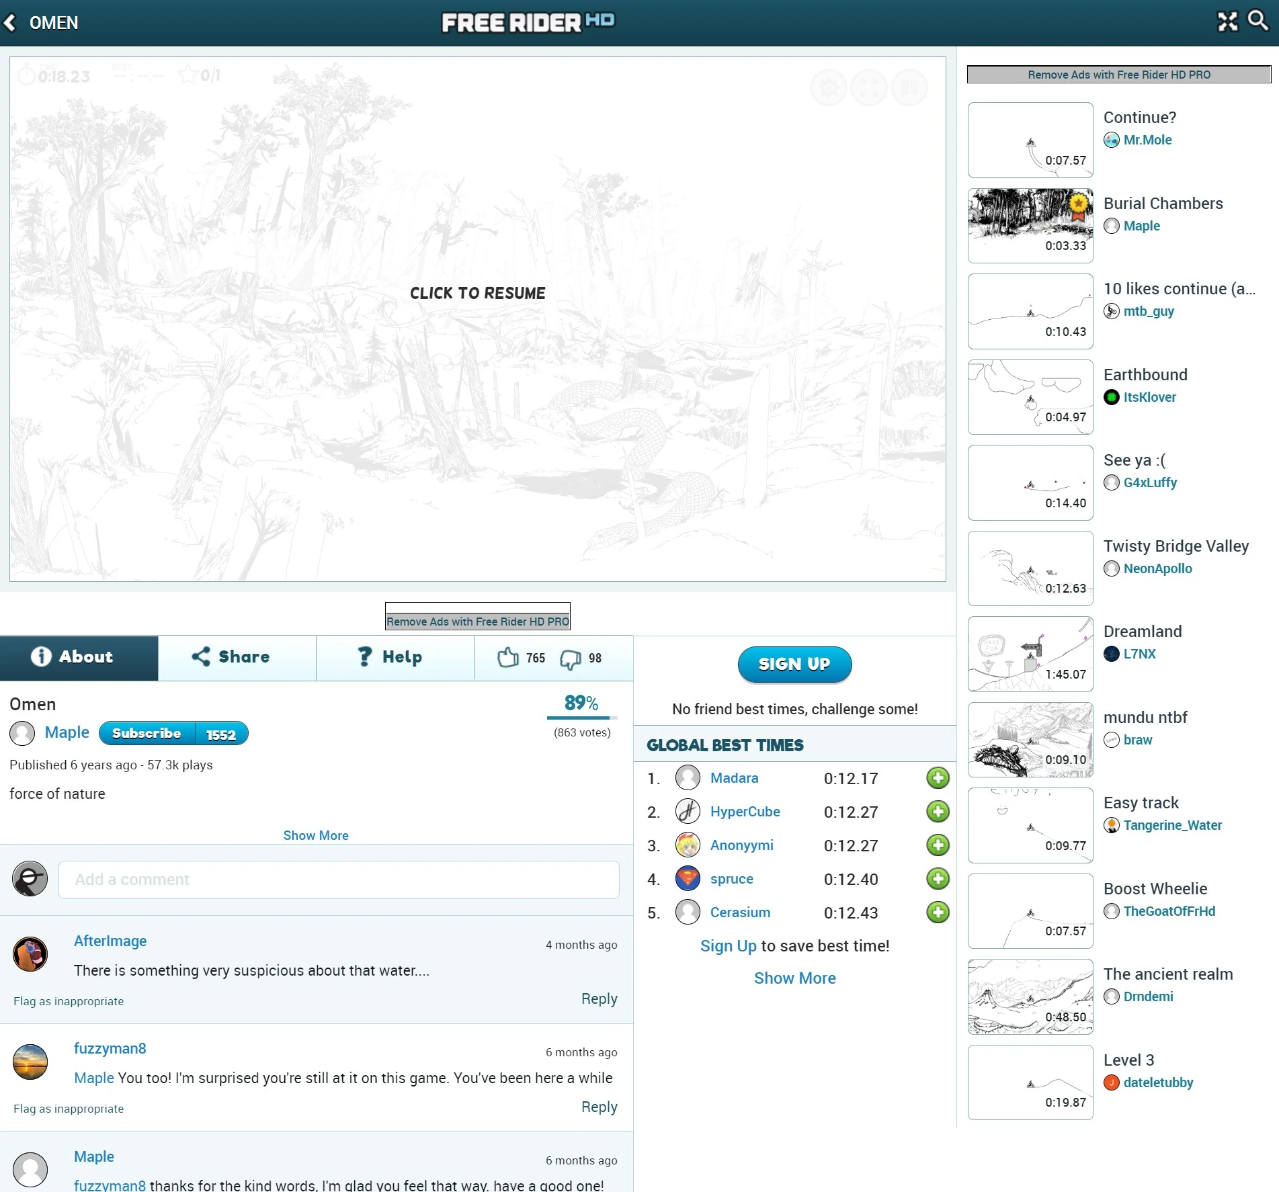Open the Burial Chambers track thumbnail
The width and height of the screenshot is (1279, 1192).
click(x=1030, y=226)
